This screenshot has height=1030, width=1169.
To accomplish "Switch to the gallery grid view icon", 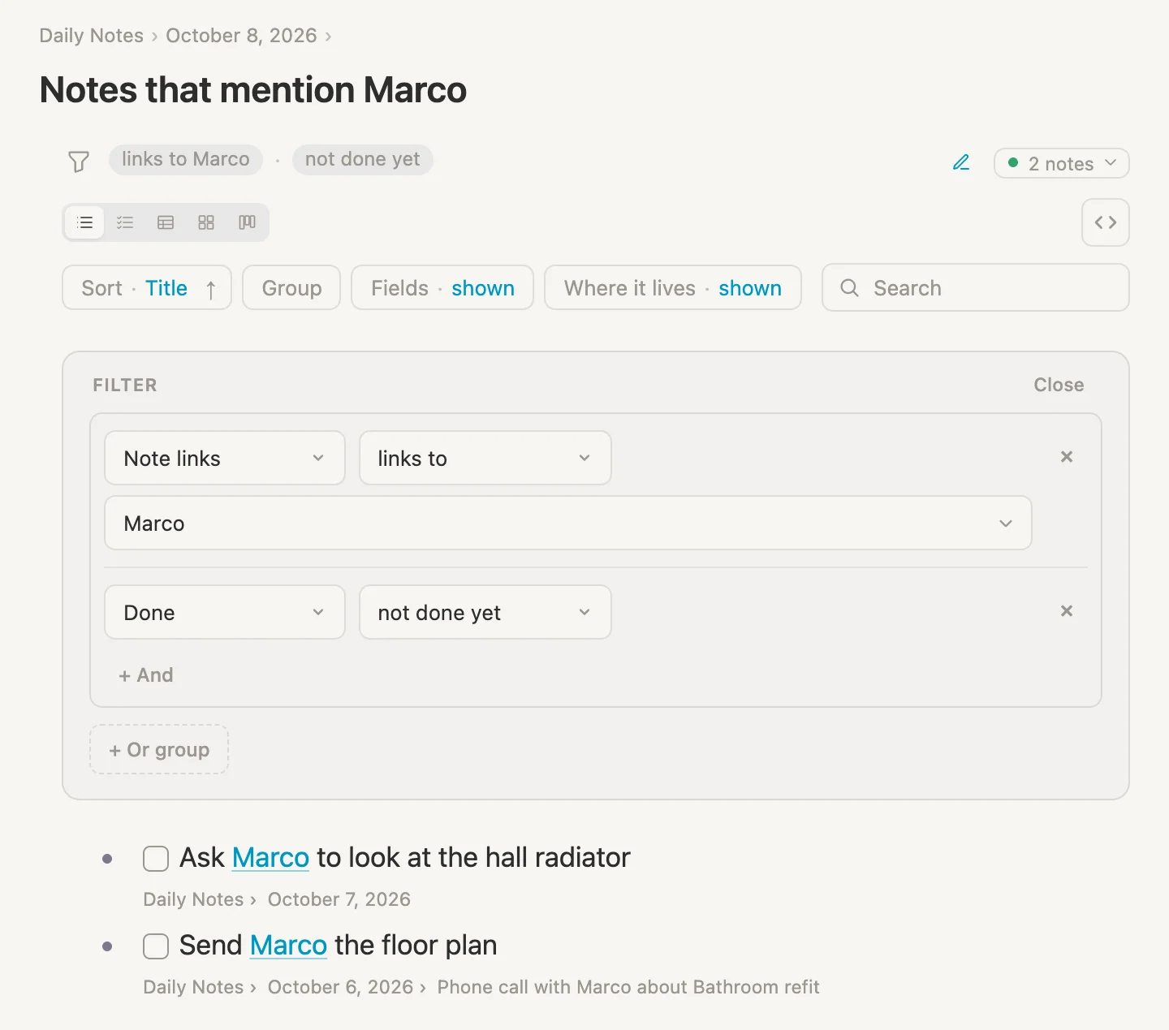I will pos(206,222).
